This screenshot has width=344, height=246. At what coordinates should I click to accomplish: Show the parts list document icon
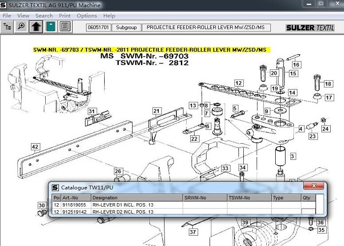(x=65, y=27)
